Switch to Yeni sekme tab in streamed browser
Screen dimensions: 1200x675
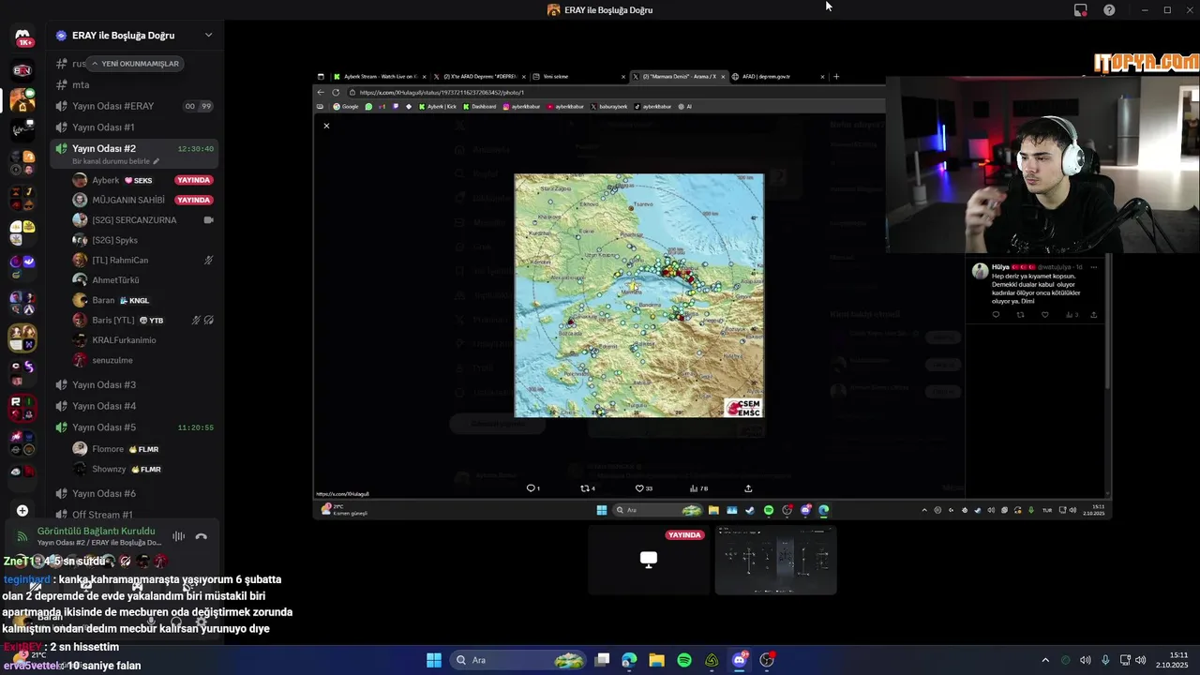tap(577, 77)
